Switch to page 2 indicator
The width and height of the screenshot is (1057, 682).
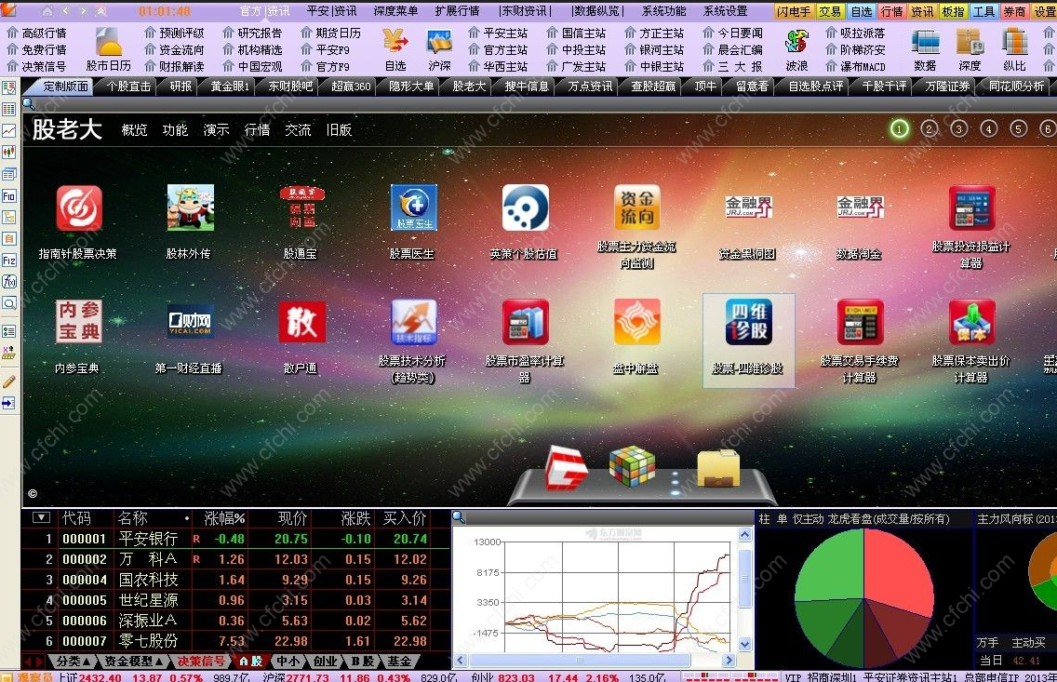click(929, 128)
